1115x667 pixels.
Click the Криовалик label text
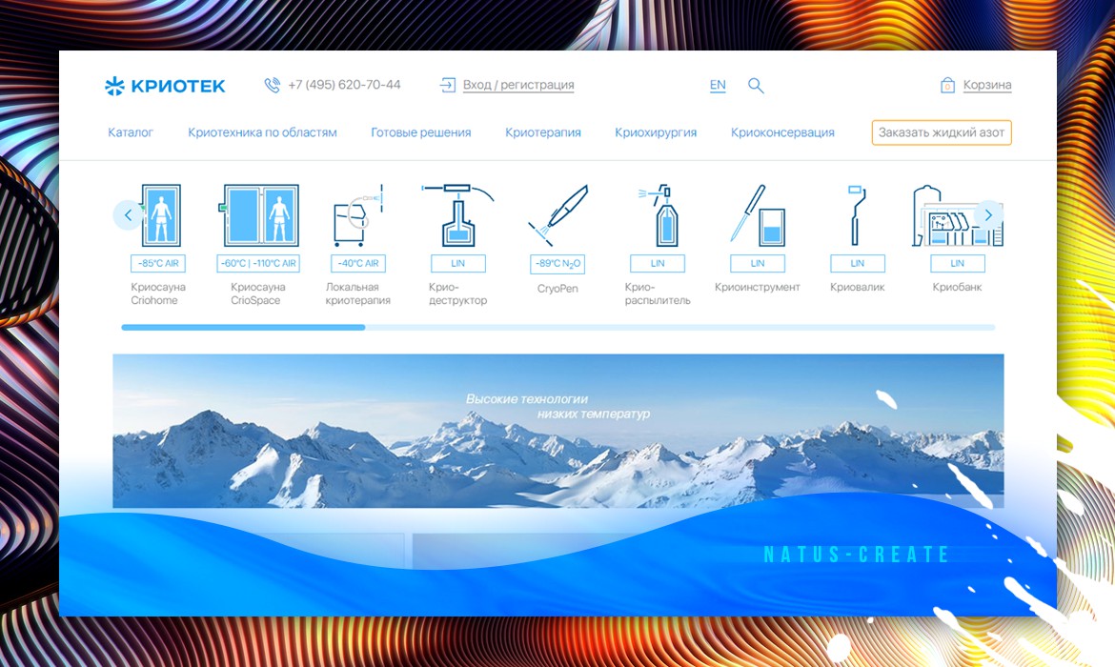pos(858,287)
